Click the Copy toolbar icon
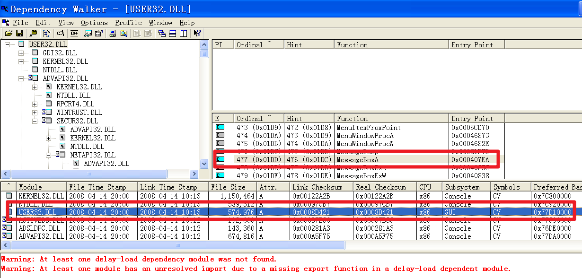This screenshot has height=278, width=582. click(33, 33)
